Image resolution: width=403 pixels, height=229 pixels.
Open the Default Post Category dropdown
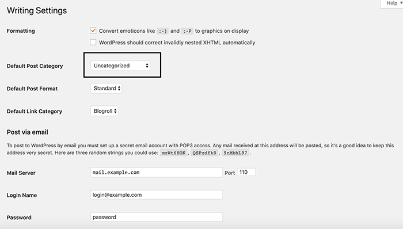tap(120, 66)
